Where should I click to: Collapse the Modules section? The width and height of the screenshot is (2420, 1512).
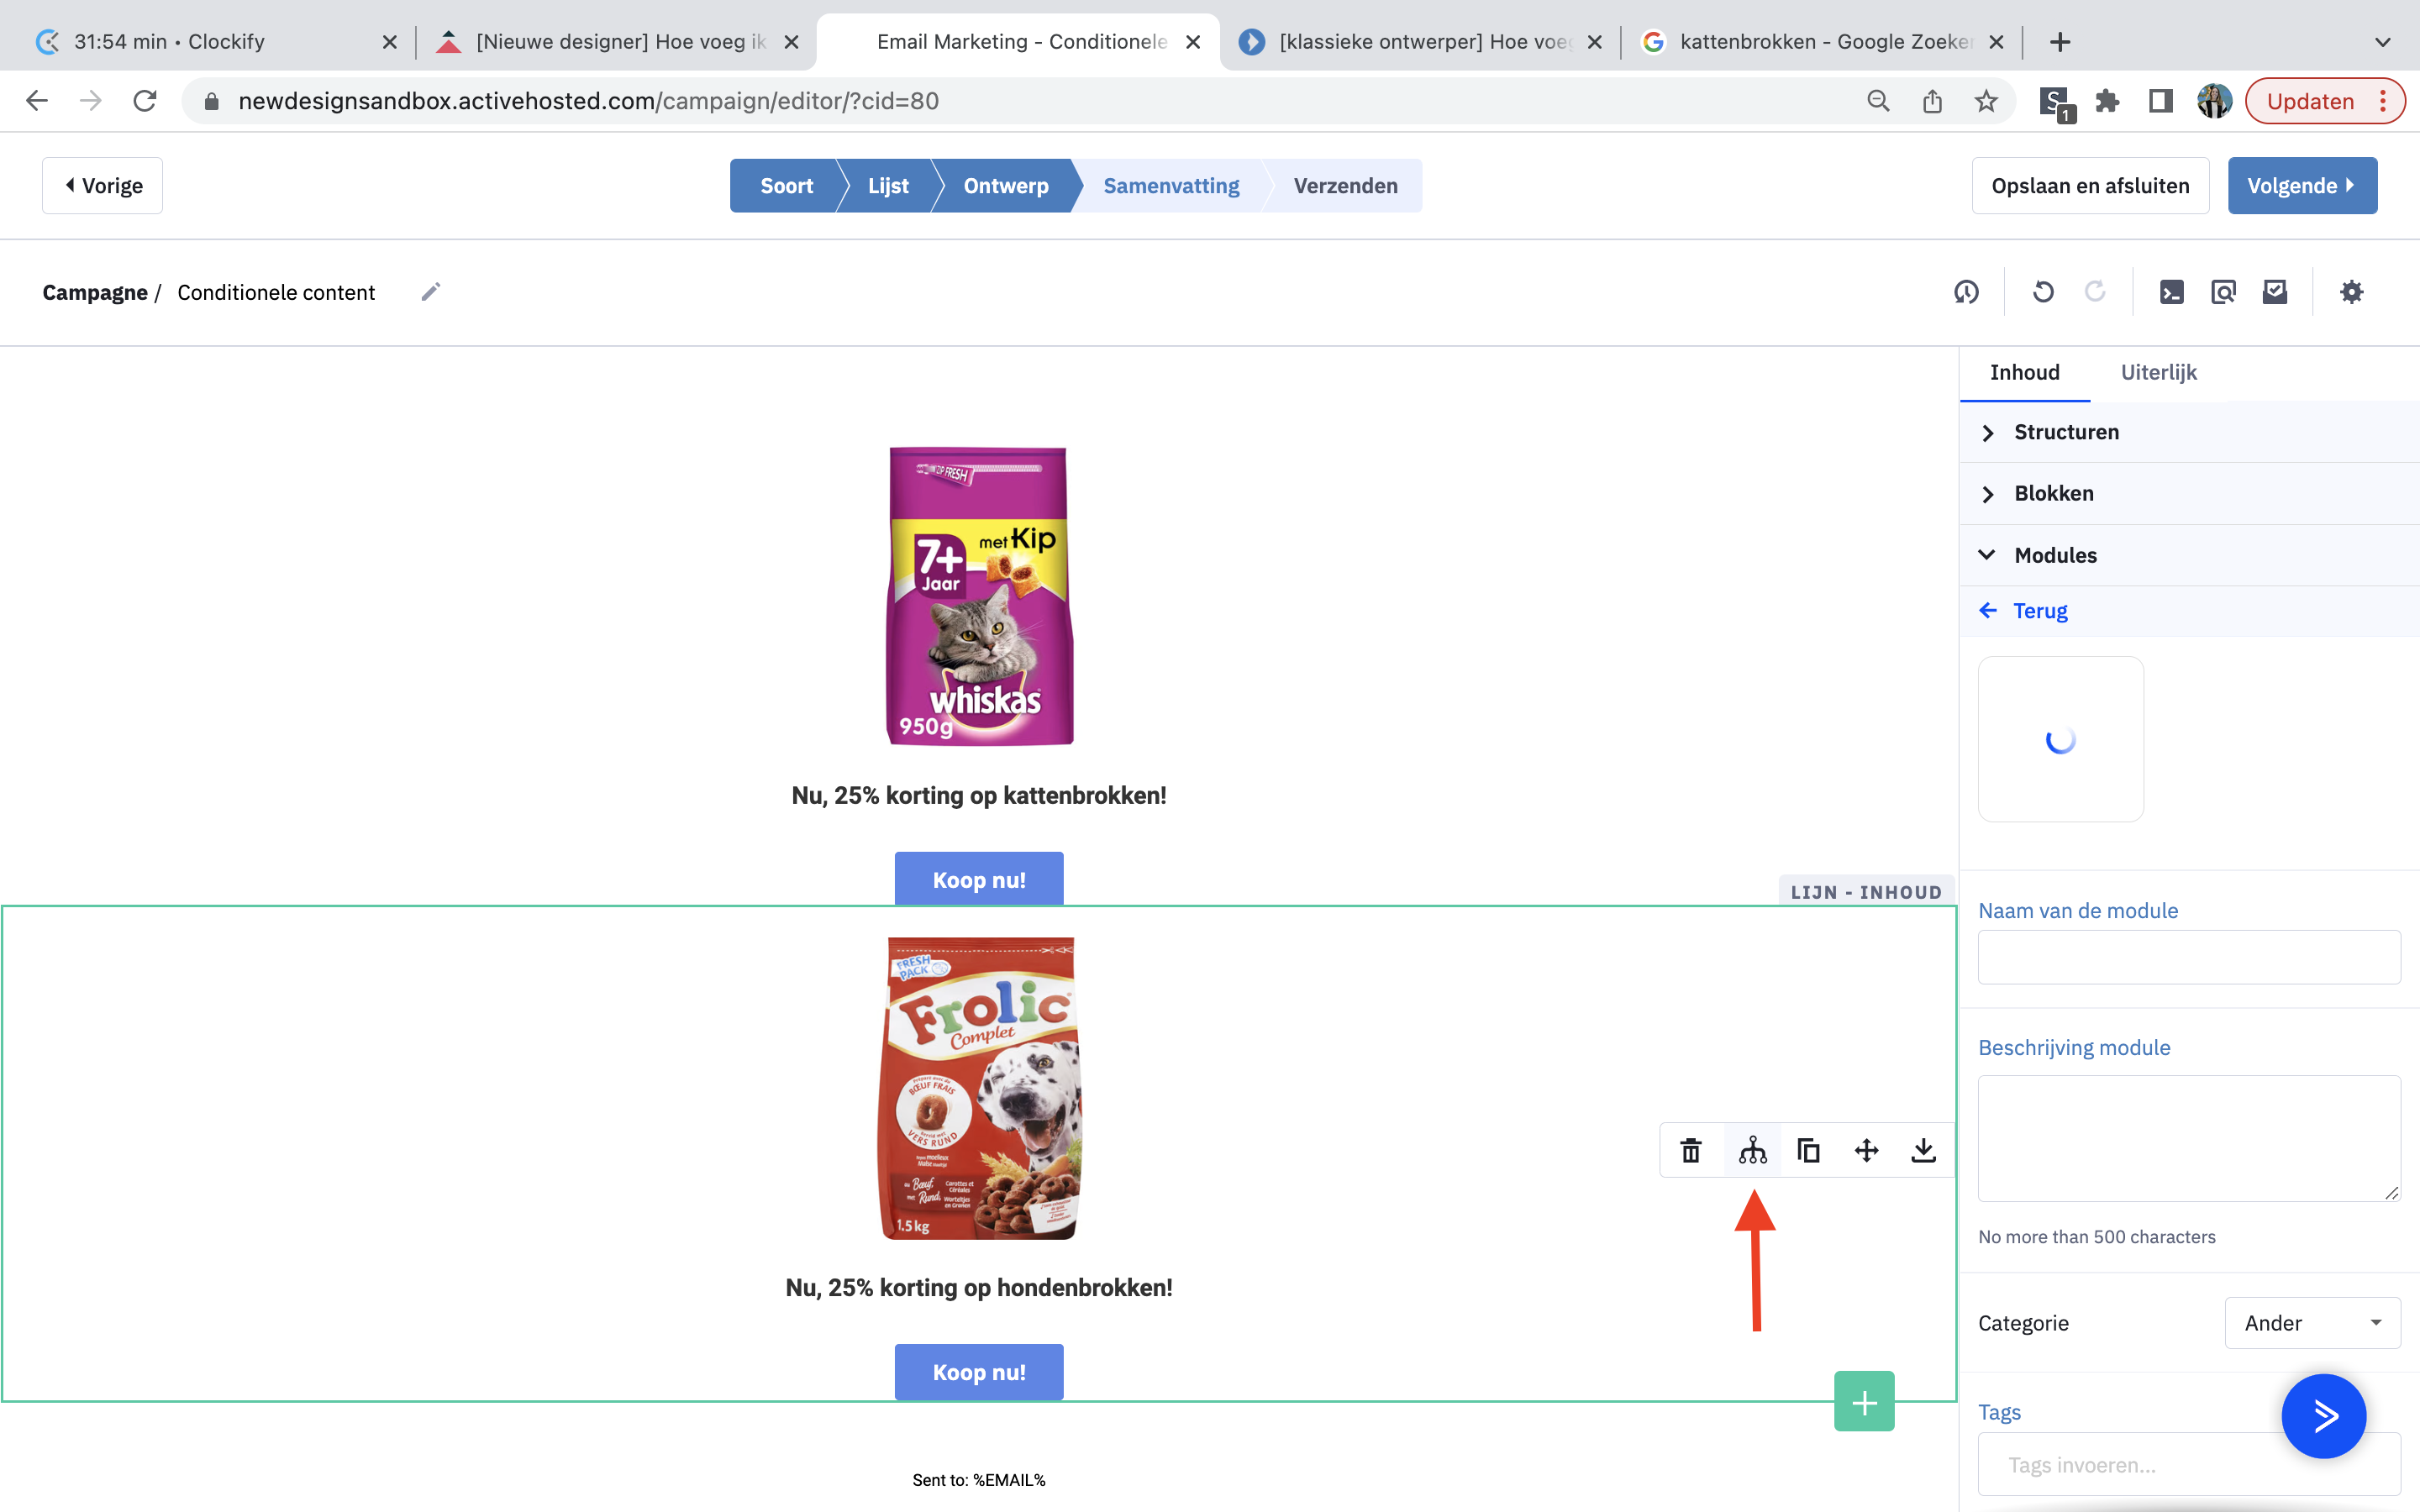pos(2189,555)
